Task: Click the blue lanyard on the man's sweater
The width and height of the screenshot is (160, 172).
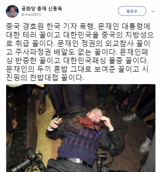Action: 98,133
